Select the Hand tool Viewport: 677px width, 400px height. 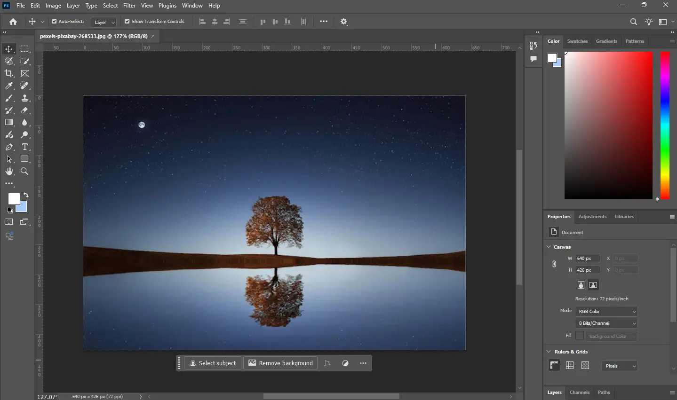[x=8, y=172]
